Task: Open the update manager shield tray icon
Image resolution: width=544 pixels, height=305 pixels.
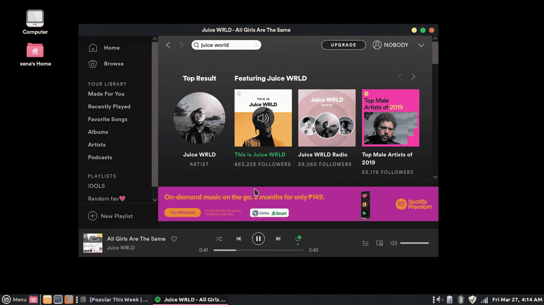Action: [x=472, y=299]
